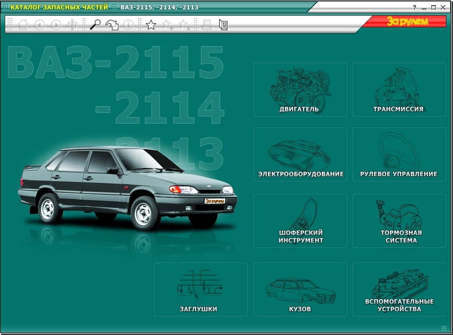Click the double-arrow history navigation icon

pos(72,25)
